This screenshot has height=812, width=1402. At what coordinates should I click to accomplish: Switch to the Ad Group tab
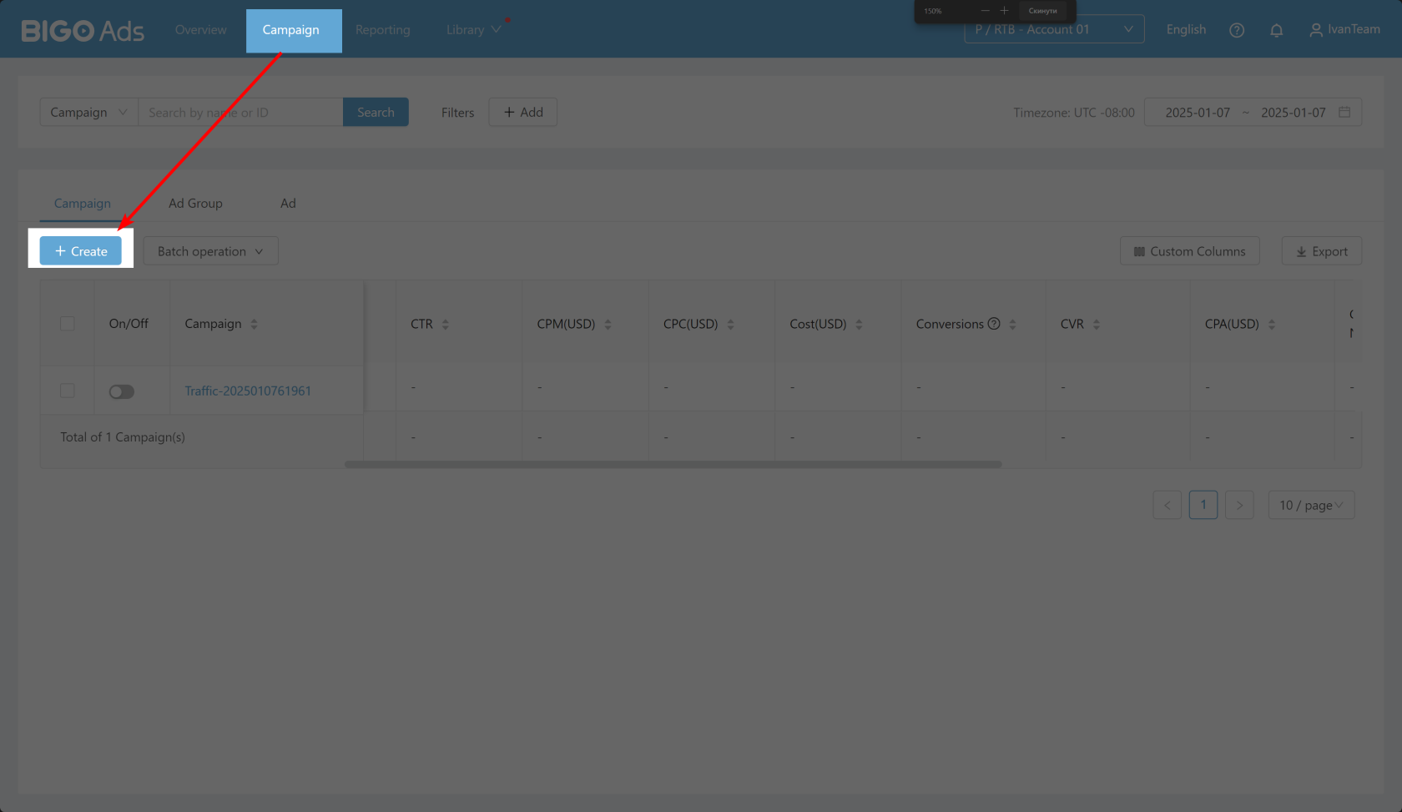tap(195, 204)
